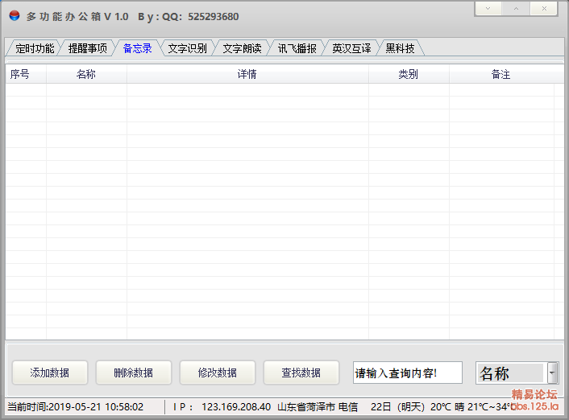Click the 添加数据 button
This screenshot has width=569, height=420.
click(50, 373)
